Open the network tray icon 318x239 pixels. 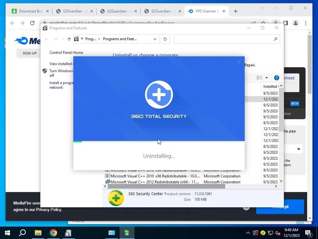coord(270,233)
